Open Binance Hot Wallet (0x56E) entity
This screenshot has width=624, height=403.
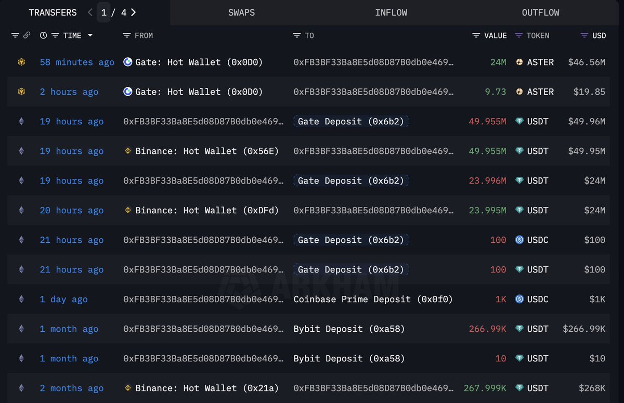point(207,151)
